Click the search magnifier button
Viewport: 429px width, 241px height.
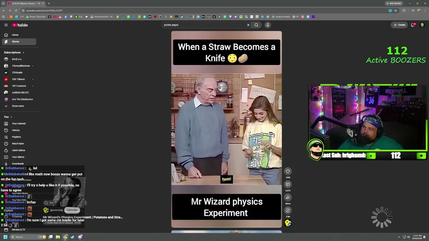coord(256,25)
